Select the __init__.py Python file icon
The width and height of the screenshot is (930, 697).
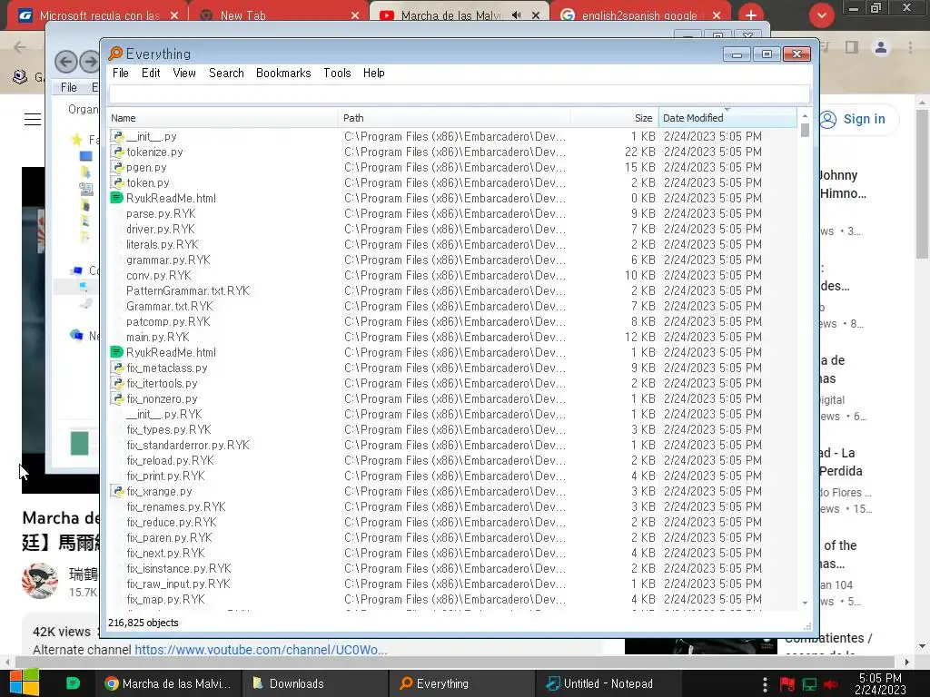coord(117,136)
